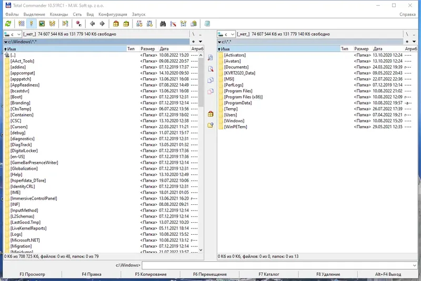The image size is (421, 281).
Task: Sort the right panel by the Тип column
Action: [x=346, y=49]
